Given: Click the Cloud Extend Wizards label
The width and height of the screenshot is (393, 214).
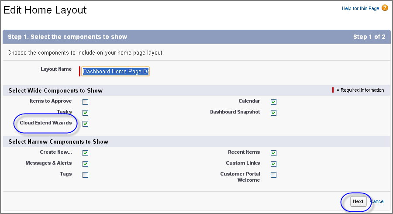Looking at the screenshot, I should 46,123.
